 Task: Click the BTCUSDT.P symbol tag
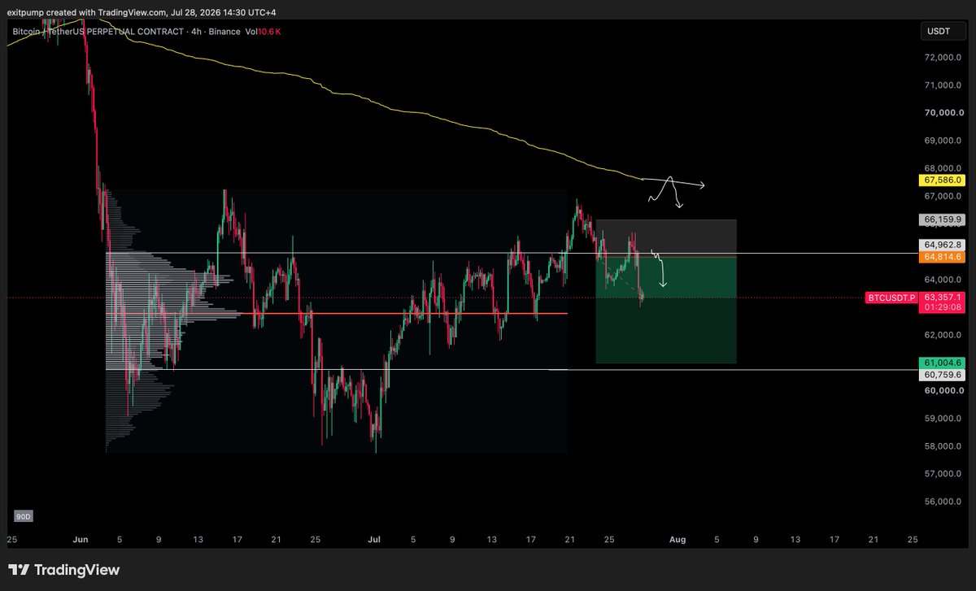(891, 298)
